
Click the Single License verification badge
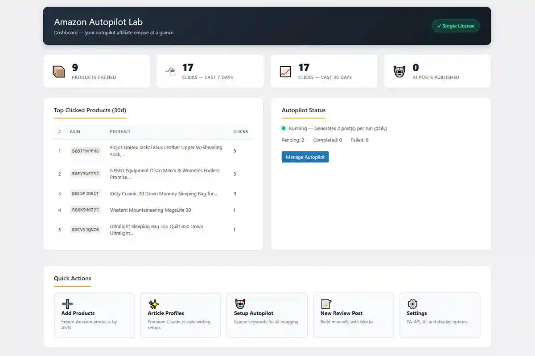[456, 26]
